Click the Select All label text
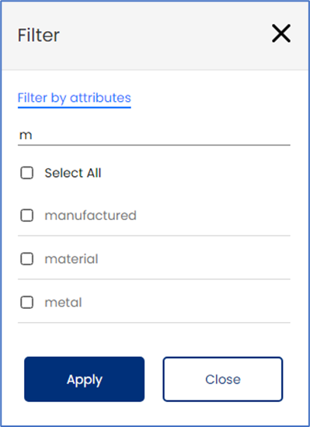The height and width of the screenshot is (427, 310). click(x=73, y=173)
